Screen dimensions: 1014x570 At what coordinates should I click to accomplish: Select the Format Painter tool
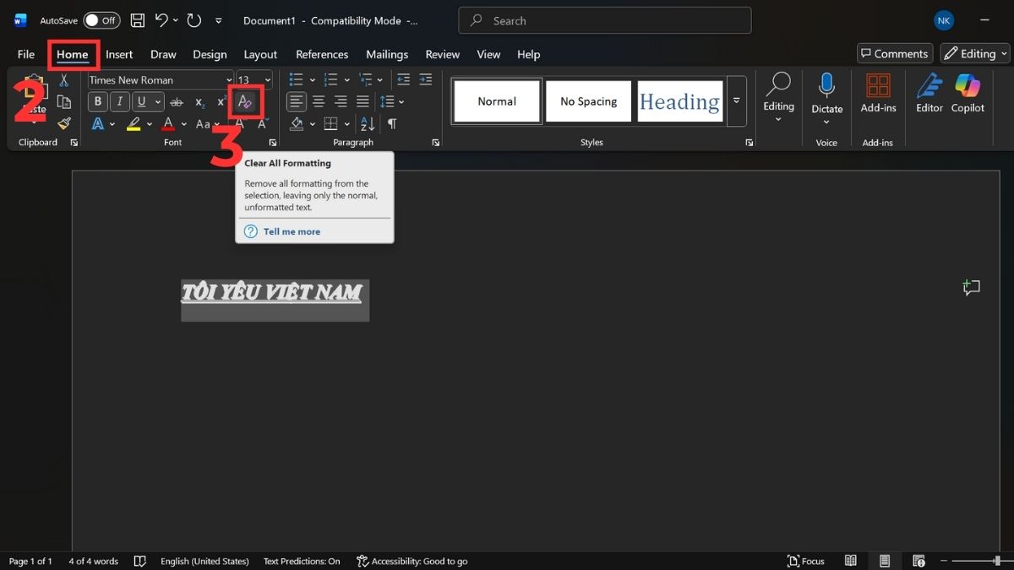click(63, 122)
